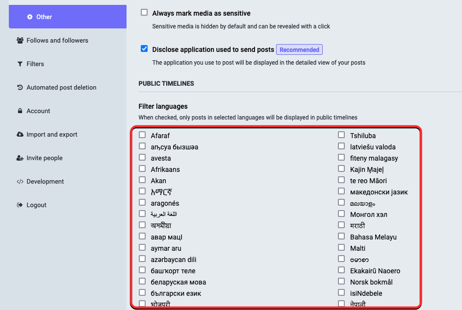Tick the Bahasa Melayu language checkbox
This screenshot has height=310, width=462.
pos(341,237)
